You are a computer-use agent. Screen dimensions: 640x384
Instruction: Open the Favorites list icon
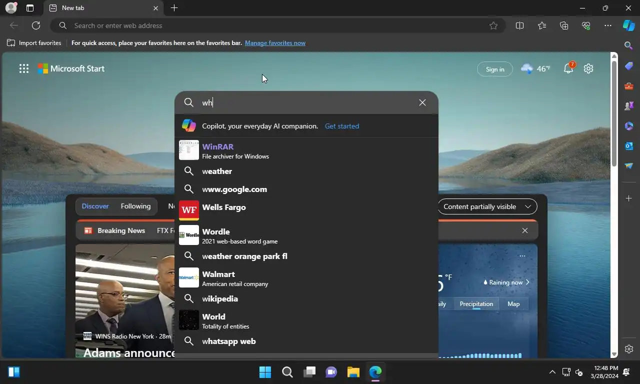542,25
